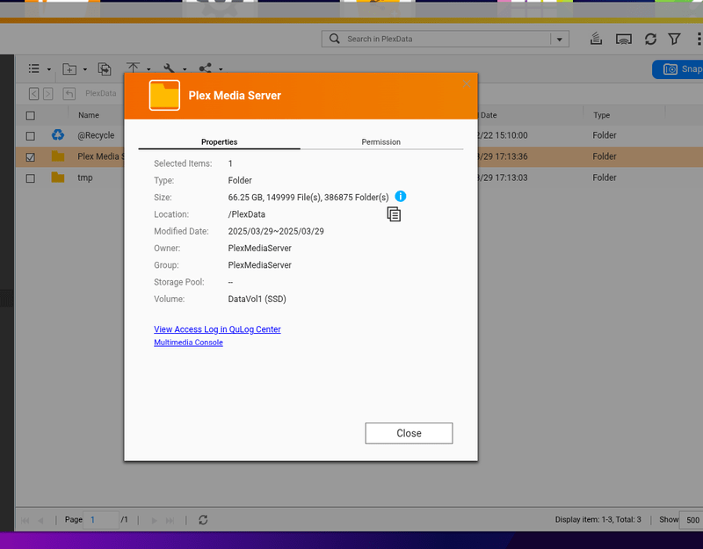Open the more options vertical dots menu
This screenshot has width=703, height=549.
699,39
